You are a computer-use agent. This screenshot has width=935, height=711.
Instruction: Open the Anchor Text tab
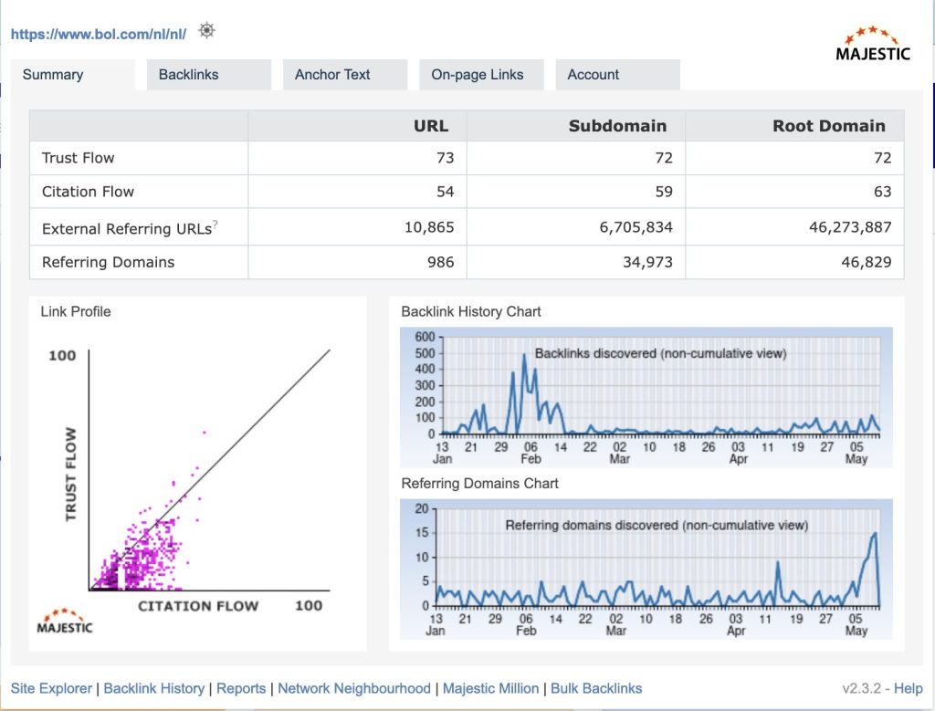(x=345, y=75)
